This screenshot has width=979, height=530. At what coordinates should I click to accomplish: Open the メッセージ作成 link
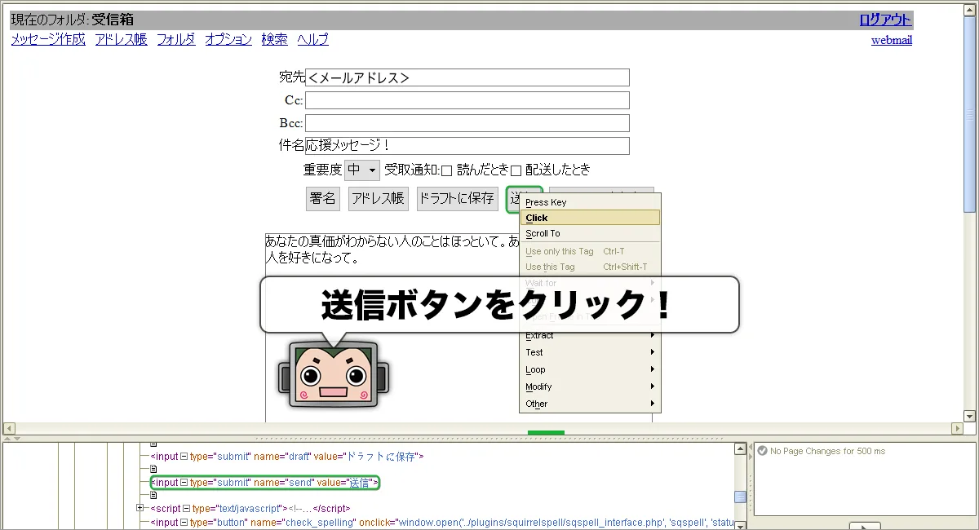[x=48, y=39]
